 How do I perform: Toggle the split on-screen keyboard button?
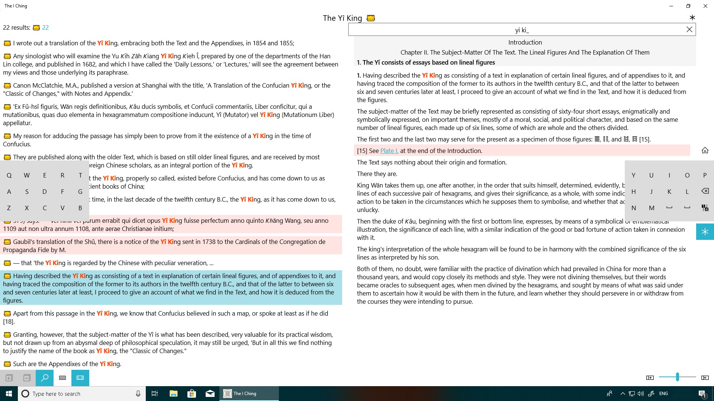(x=80, y=378)
